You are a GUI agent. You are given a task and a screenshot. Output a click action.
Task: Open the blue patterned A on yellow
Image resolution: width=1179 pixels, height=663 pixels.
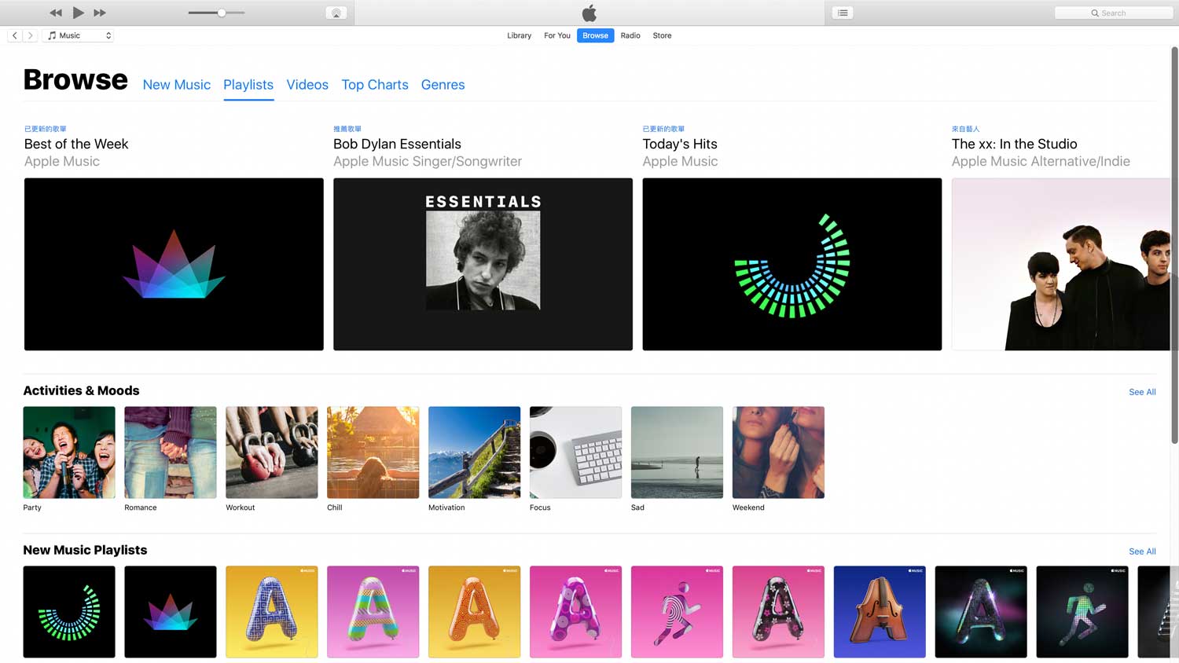coord(272,612)
